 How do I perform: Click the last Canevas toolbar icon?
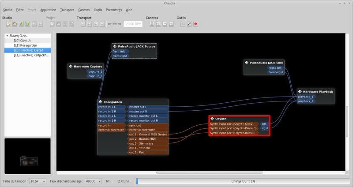point(171,24)
